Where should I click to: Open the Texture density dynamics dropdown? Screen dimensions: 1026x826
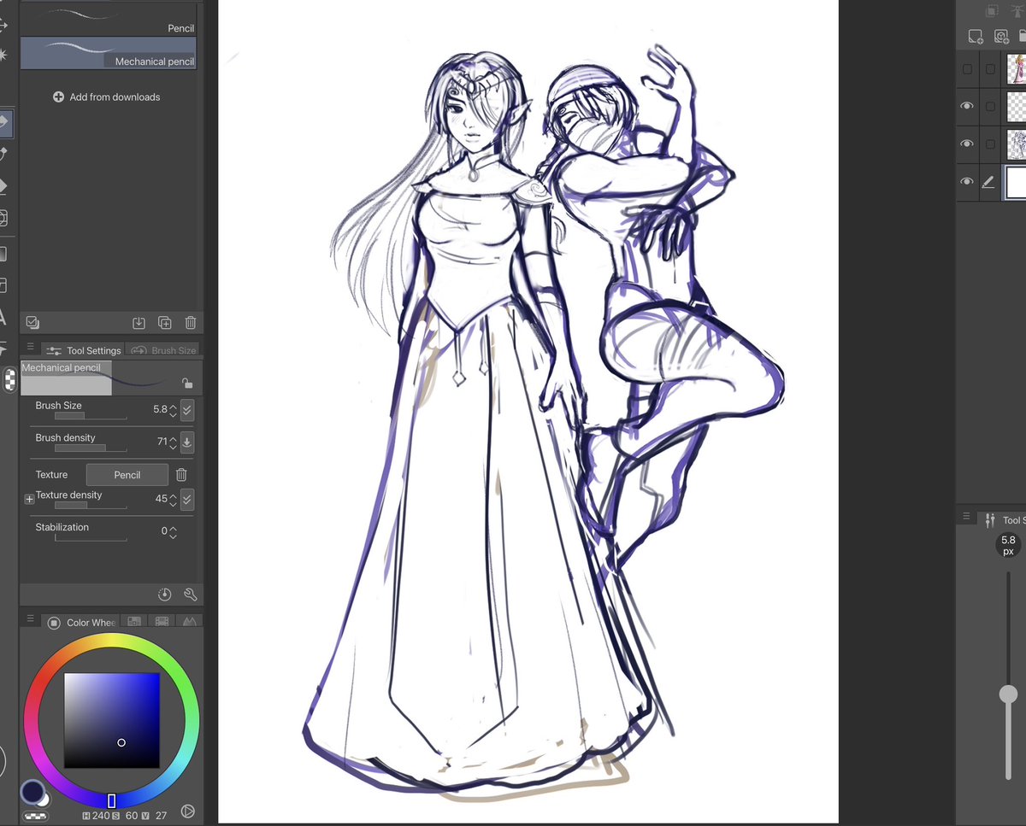pos(187,499)
